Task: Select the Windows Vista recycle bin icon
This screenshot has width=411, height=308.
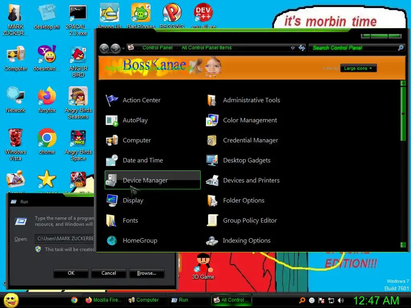Action: [x=15, y=144]
